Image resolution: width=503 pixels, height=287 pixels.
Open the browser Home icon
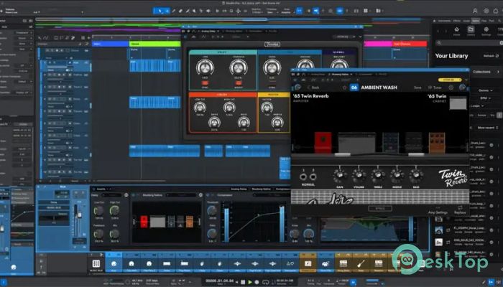point(456,31)
